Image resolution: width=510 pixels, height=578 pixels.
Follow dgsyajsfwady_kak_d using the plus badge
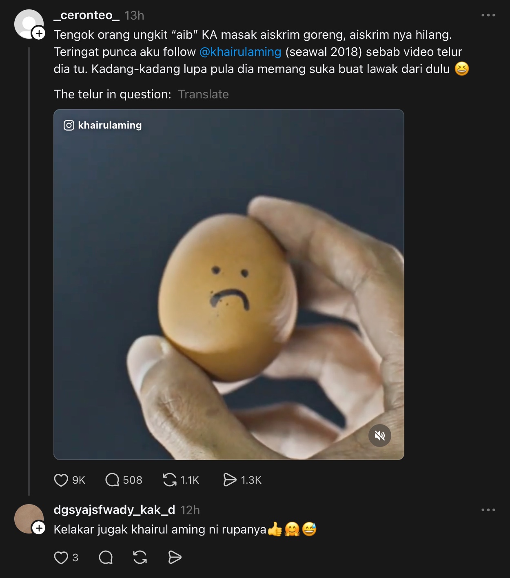(39, 528)
